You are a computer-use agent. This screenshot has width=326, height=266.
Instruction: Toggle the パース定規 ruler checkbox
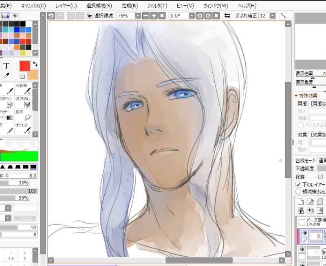click(302, 222)
